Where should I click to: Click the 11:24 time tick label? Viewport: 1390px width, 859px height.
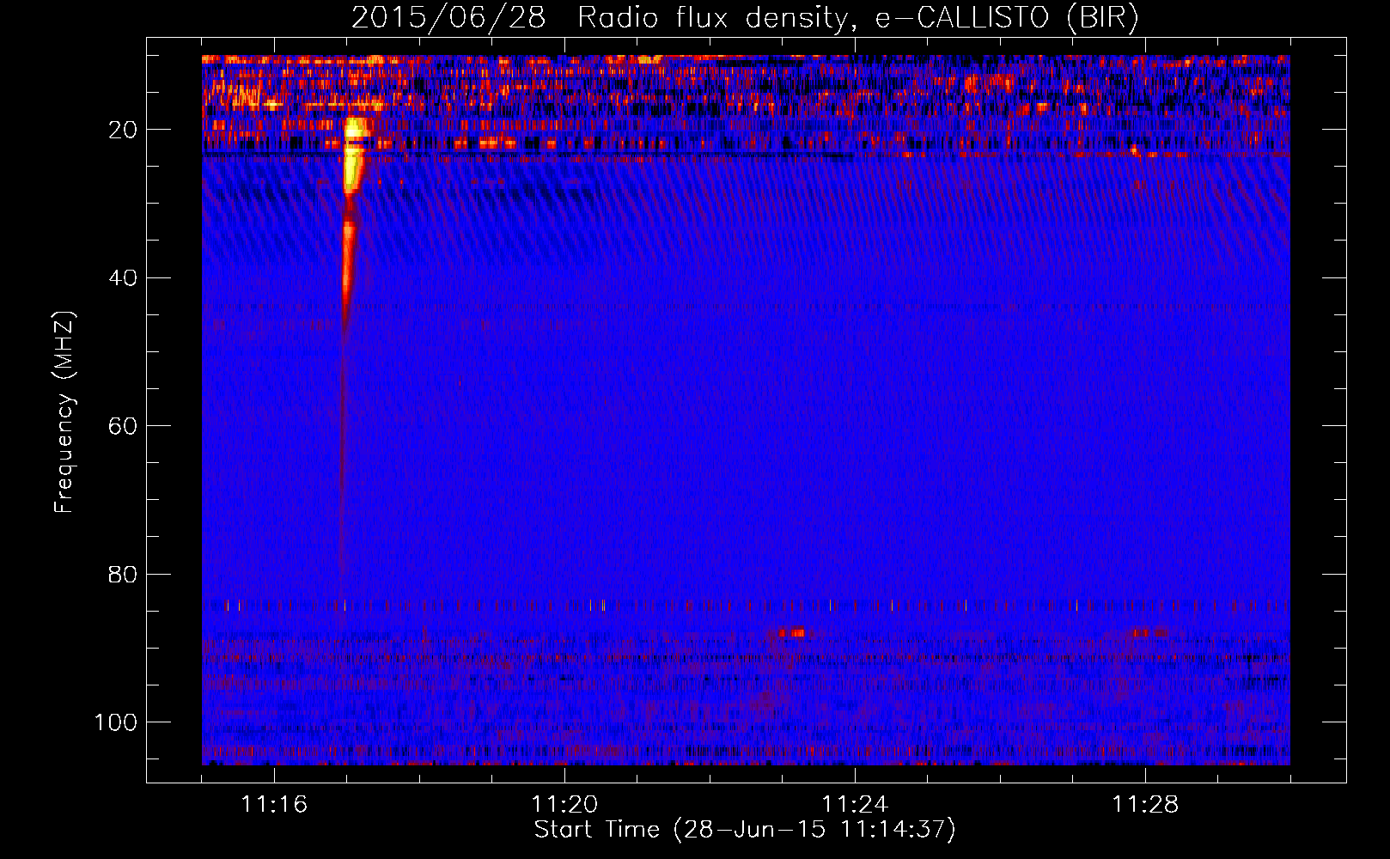pos(855,804)
